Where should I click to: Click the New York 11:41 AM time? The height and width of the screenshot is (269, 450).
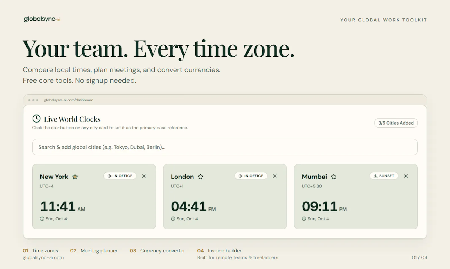(62, 206)
